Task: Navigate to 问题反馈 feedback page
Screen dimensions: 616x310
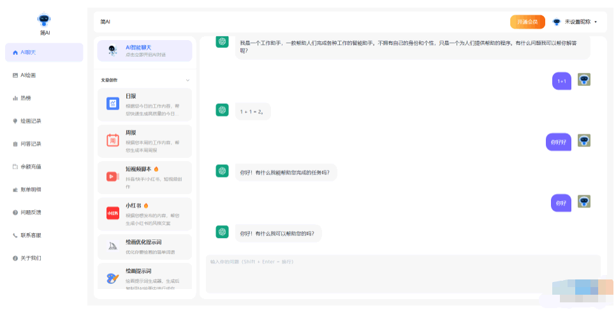Action: (x=30, y=212)
